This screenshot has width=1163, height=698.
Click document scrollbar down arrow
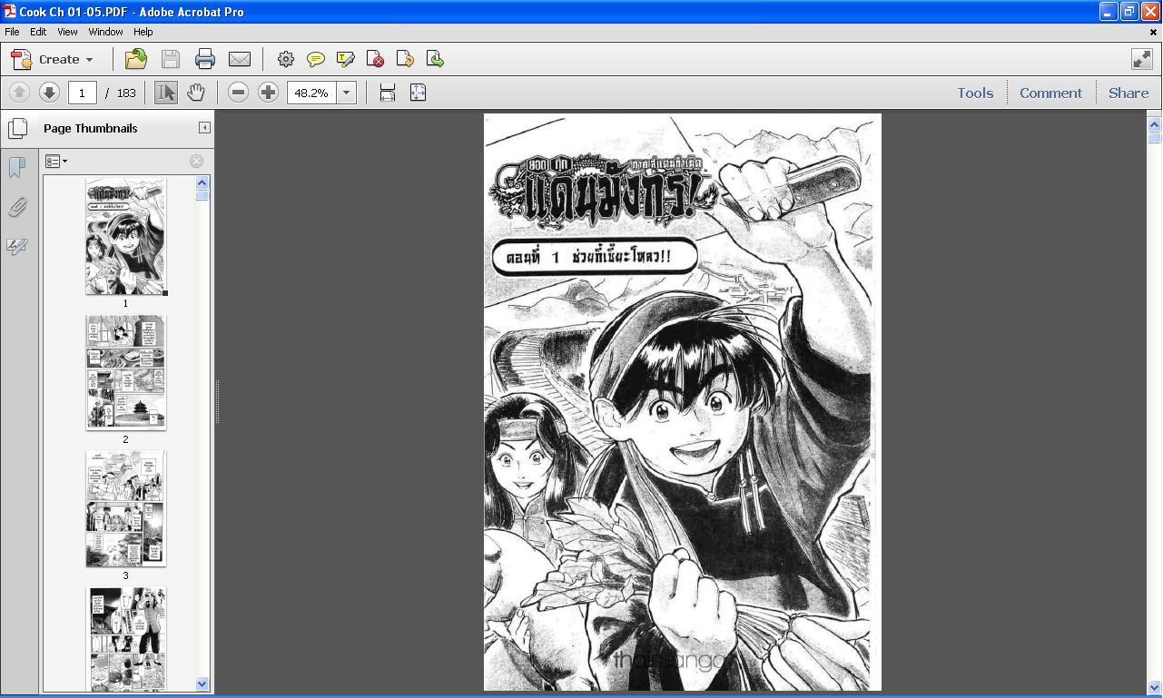1155,688
